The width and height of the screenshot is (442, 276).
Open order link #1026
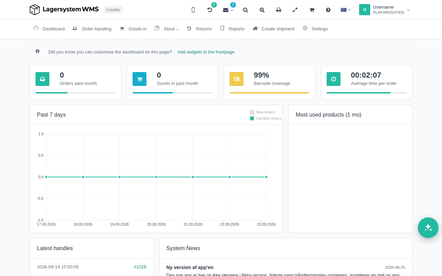[140, 267]
